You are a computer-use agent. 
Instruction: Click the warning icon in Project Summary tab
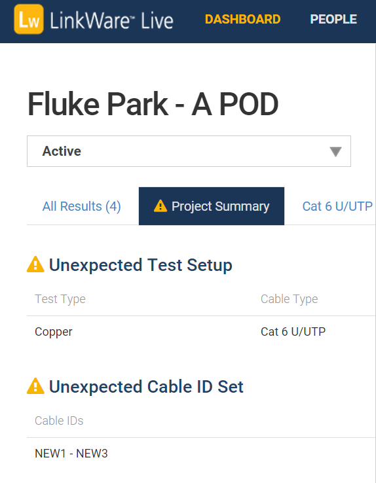160,206
